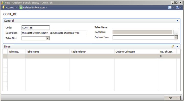Image resolution: width=184 pixels, height=101 pixels.
Task: Click the CONT_BE page title
Action: click(10, 14)
